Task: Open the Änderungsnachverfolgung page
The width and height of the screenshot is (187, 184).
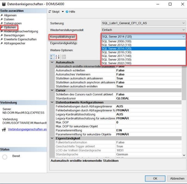Action: [21, 31]
